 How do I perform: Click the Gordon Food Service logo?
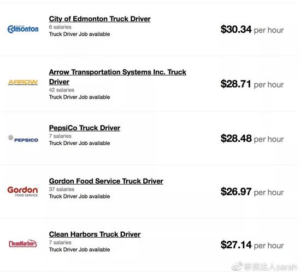23,191
